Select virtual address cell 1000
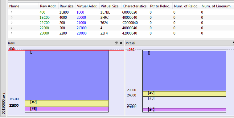 pyautogui.click(x=80, y=12)
